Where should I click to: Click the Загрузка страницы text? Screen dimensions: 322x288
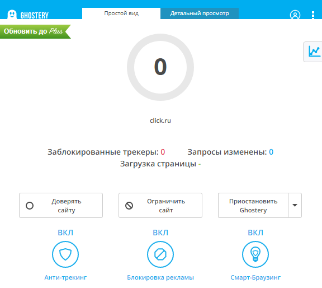coord(160,164)
